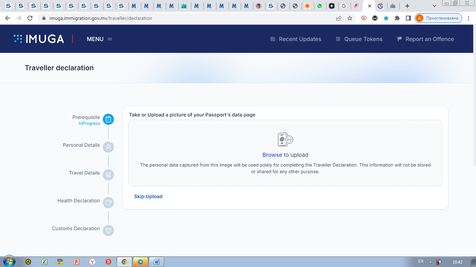Click the Customs Declaration shield icon
The height and width of the screenshot is (267, 476).
(x=108, y=230)
